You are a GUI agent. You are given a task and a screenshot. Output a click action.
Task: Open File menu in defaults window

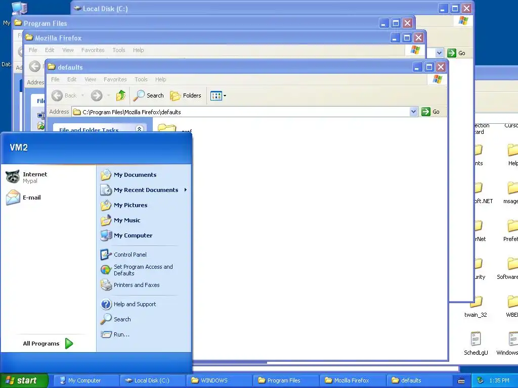(x=55, y=79)
